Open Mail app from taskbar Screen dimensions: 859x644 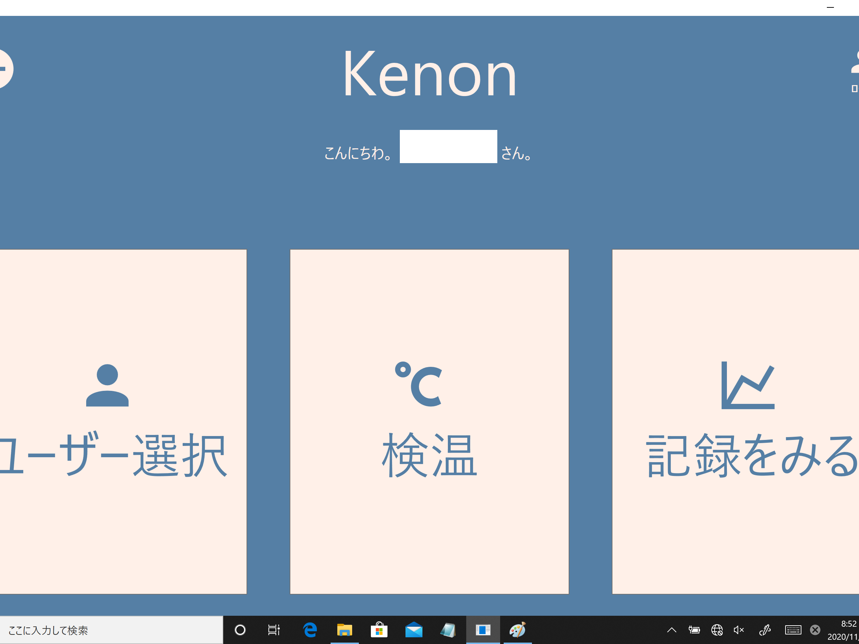[414, 630]
